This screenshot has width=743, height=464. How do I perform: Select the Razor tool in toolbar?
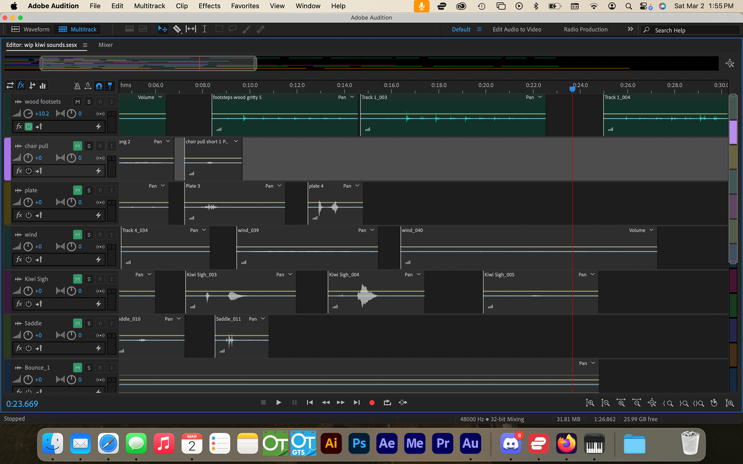click(x=177, y=29)
